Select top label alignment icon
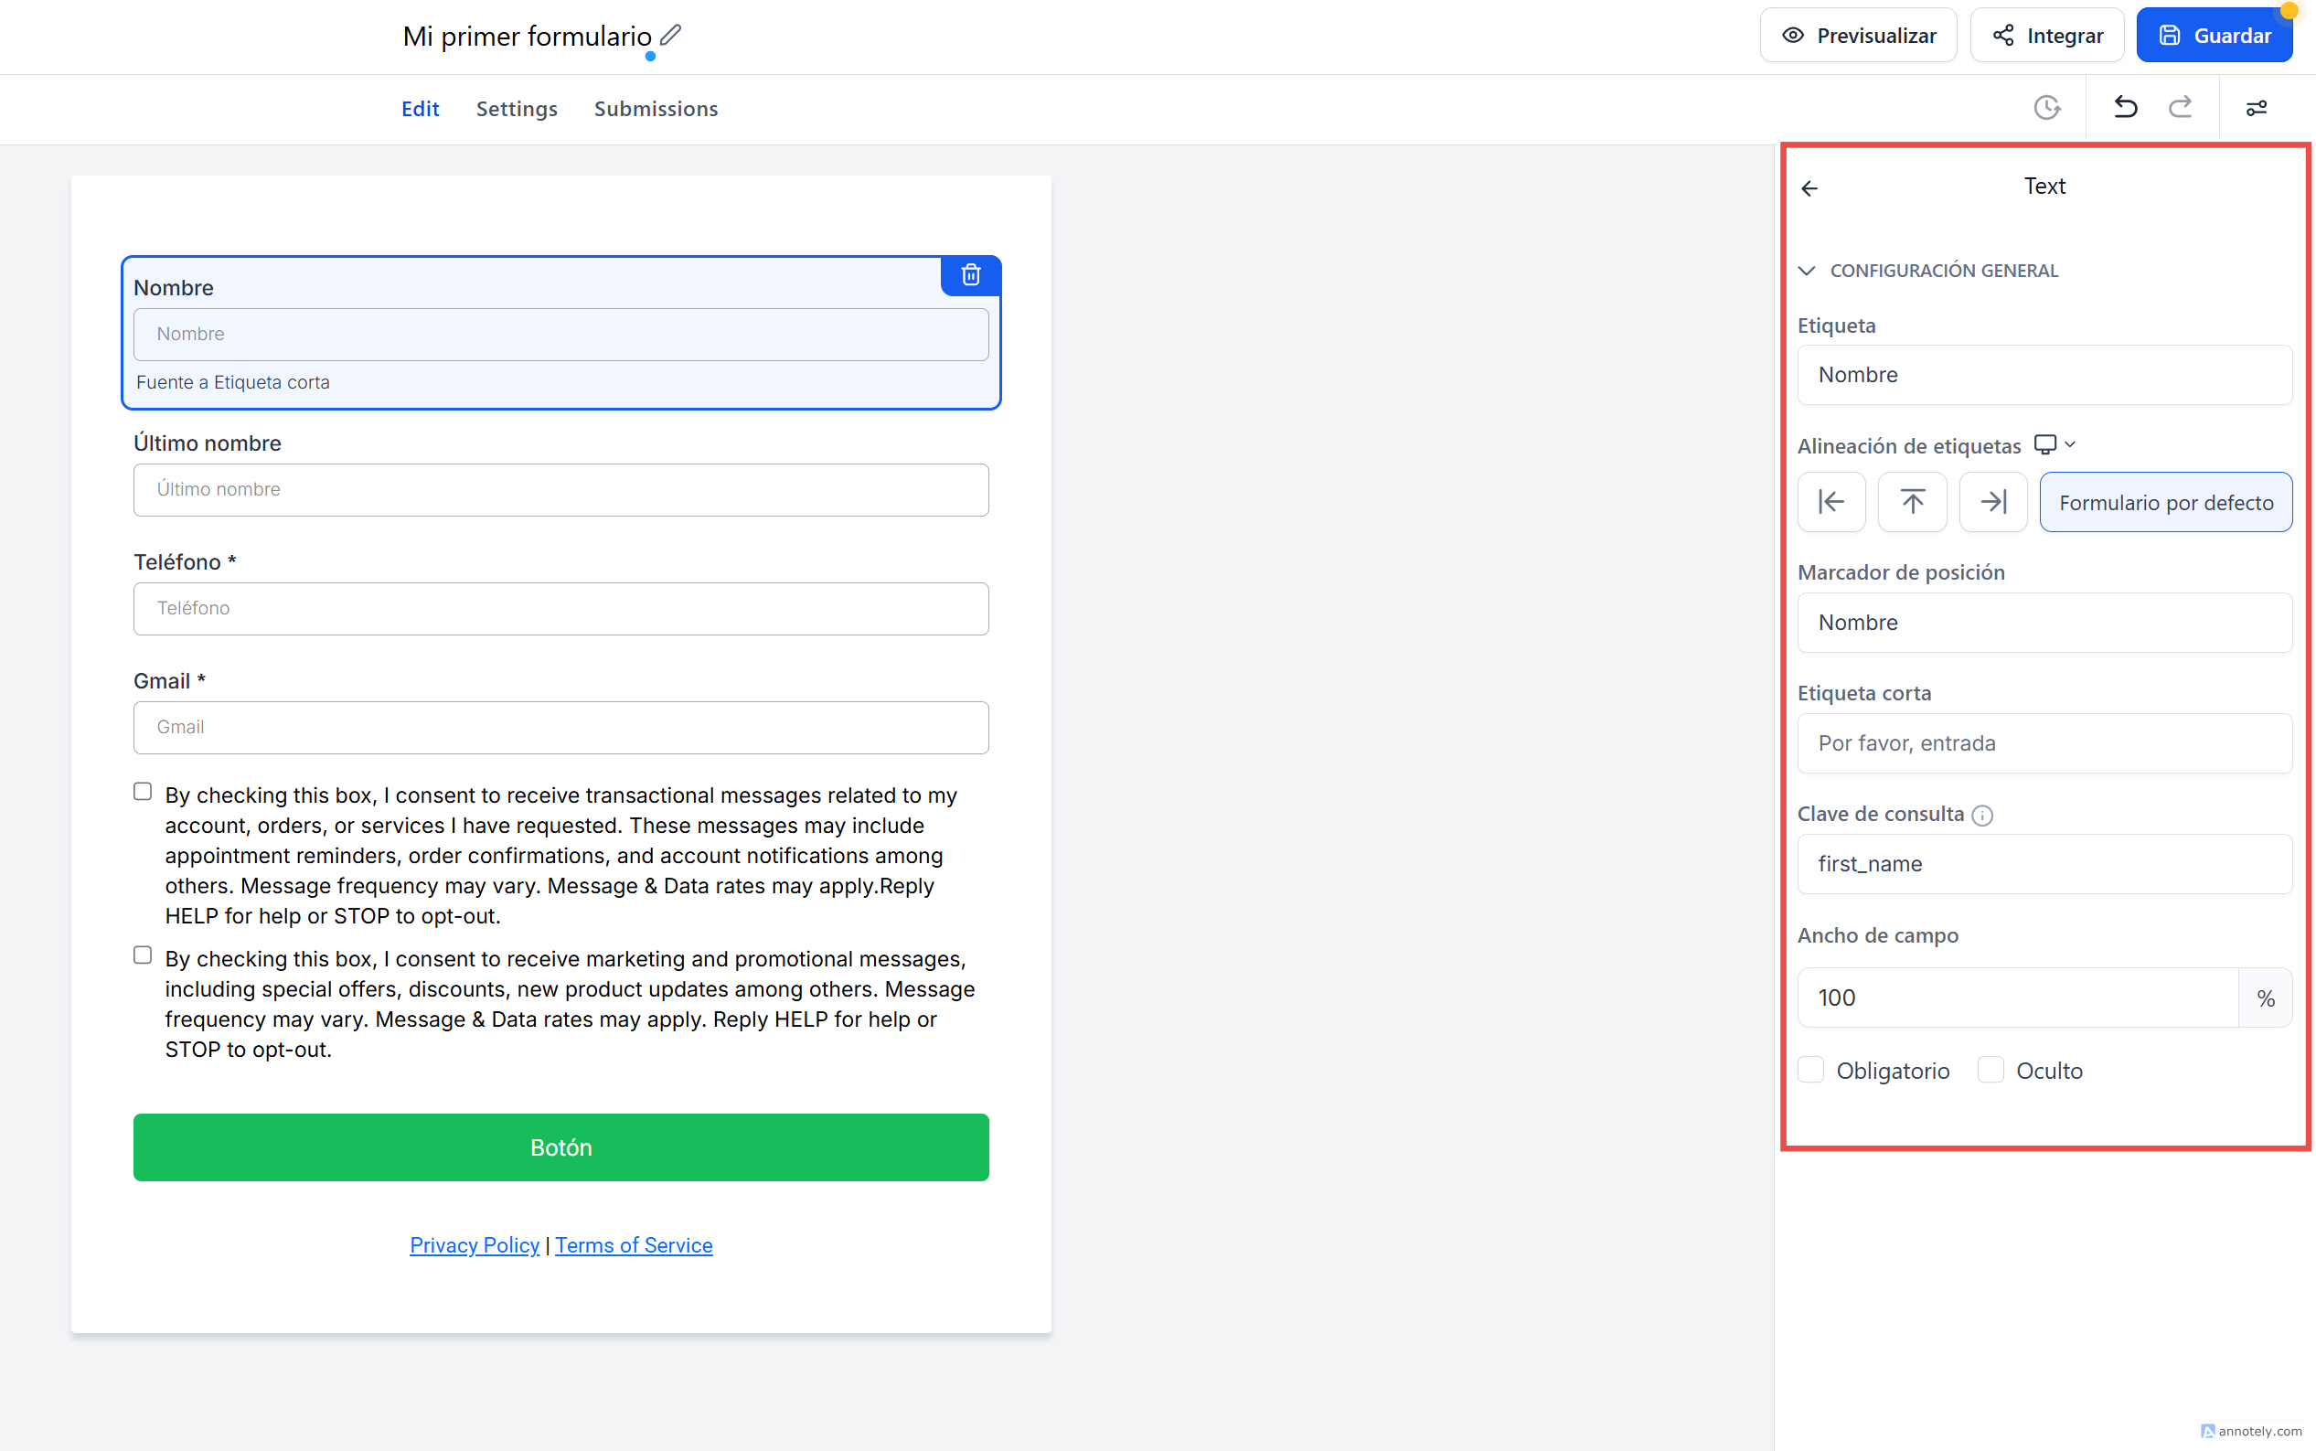2316x1451 pixels. coord(1911,502)
